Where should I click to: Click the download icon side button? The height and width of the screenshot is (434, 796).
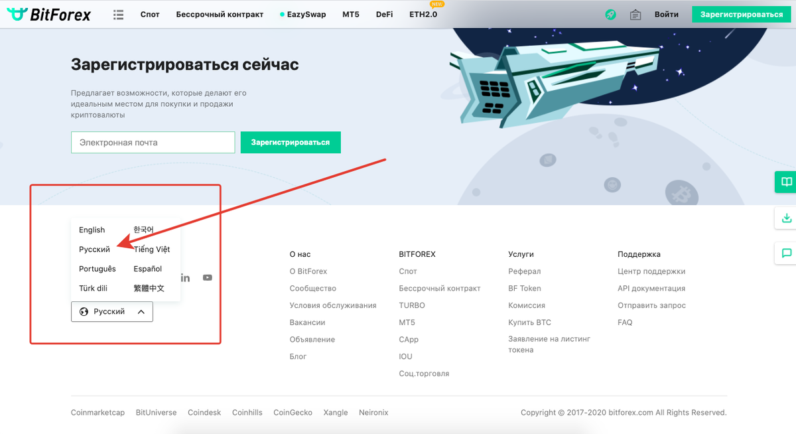click(786, 218)
